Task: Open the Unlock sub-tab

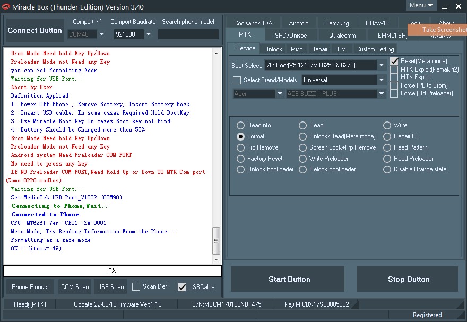Action: click(x=273, y=49)
